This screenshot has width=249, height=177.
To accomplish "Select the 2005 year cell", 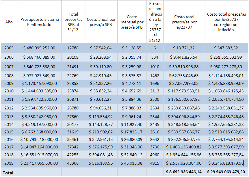I will tap(9, 48).
